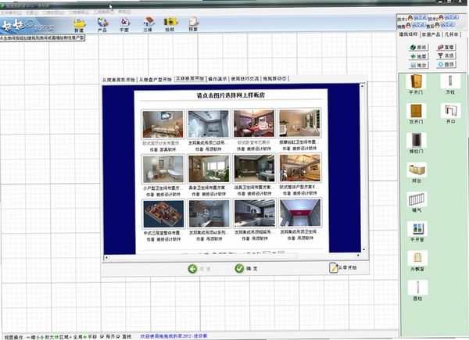Open the 文件操作 menu

point(11,13)
